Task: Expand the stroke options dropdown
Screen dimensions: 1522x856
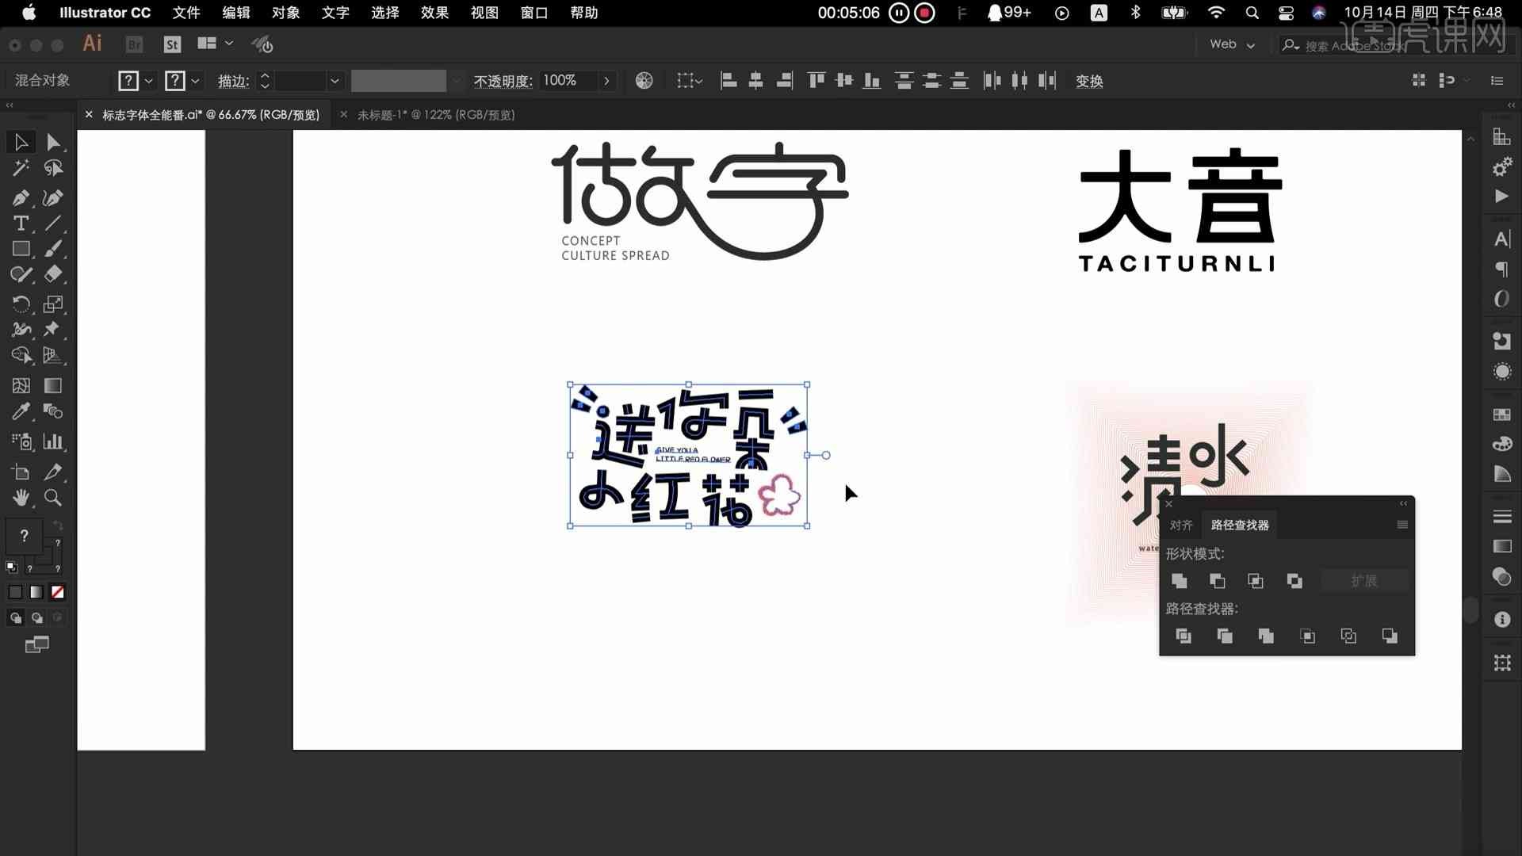Action: tap(335, 81)
